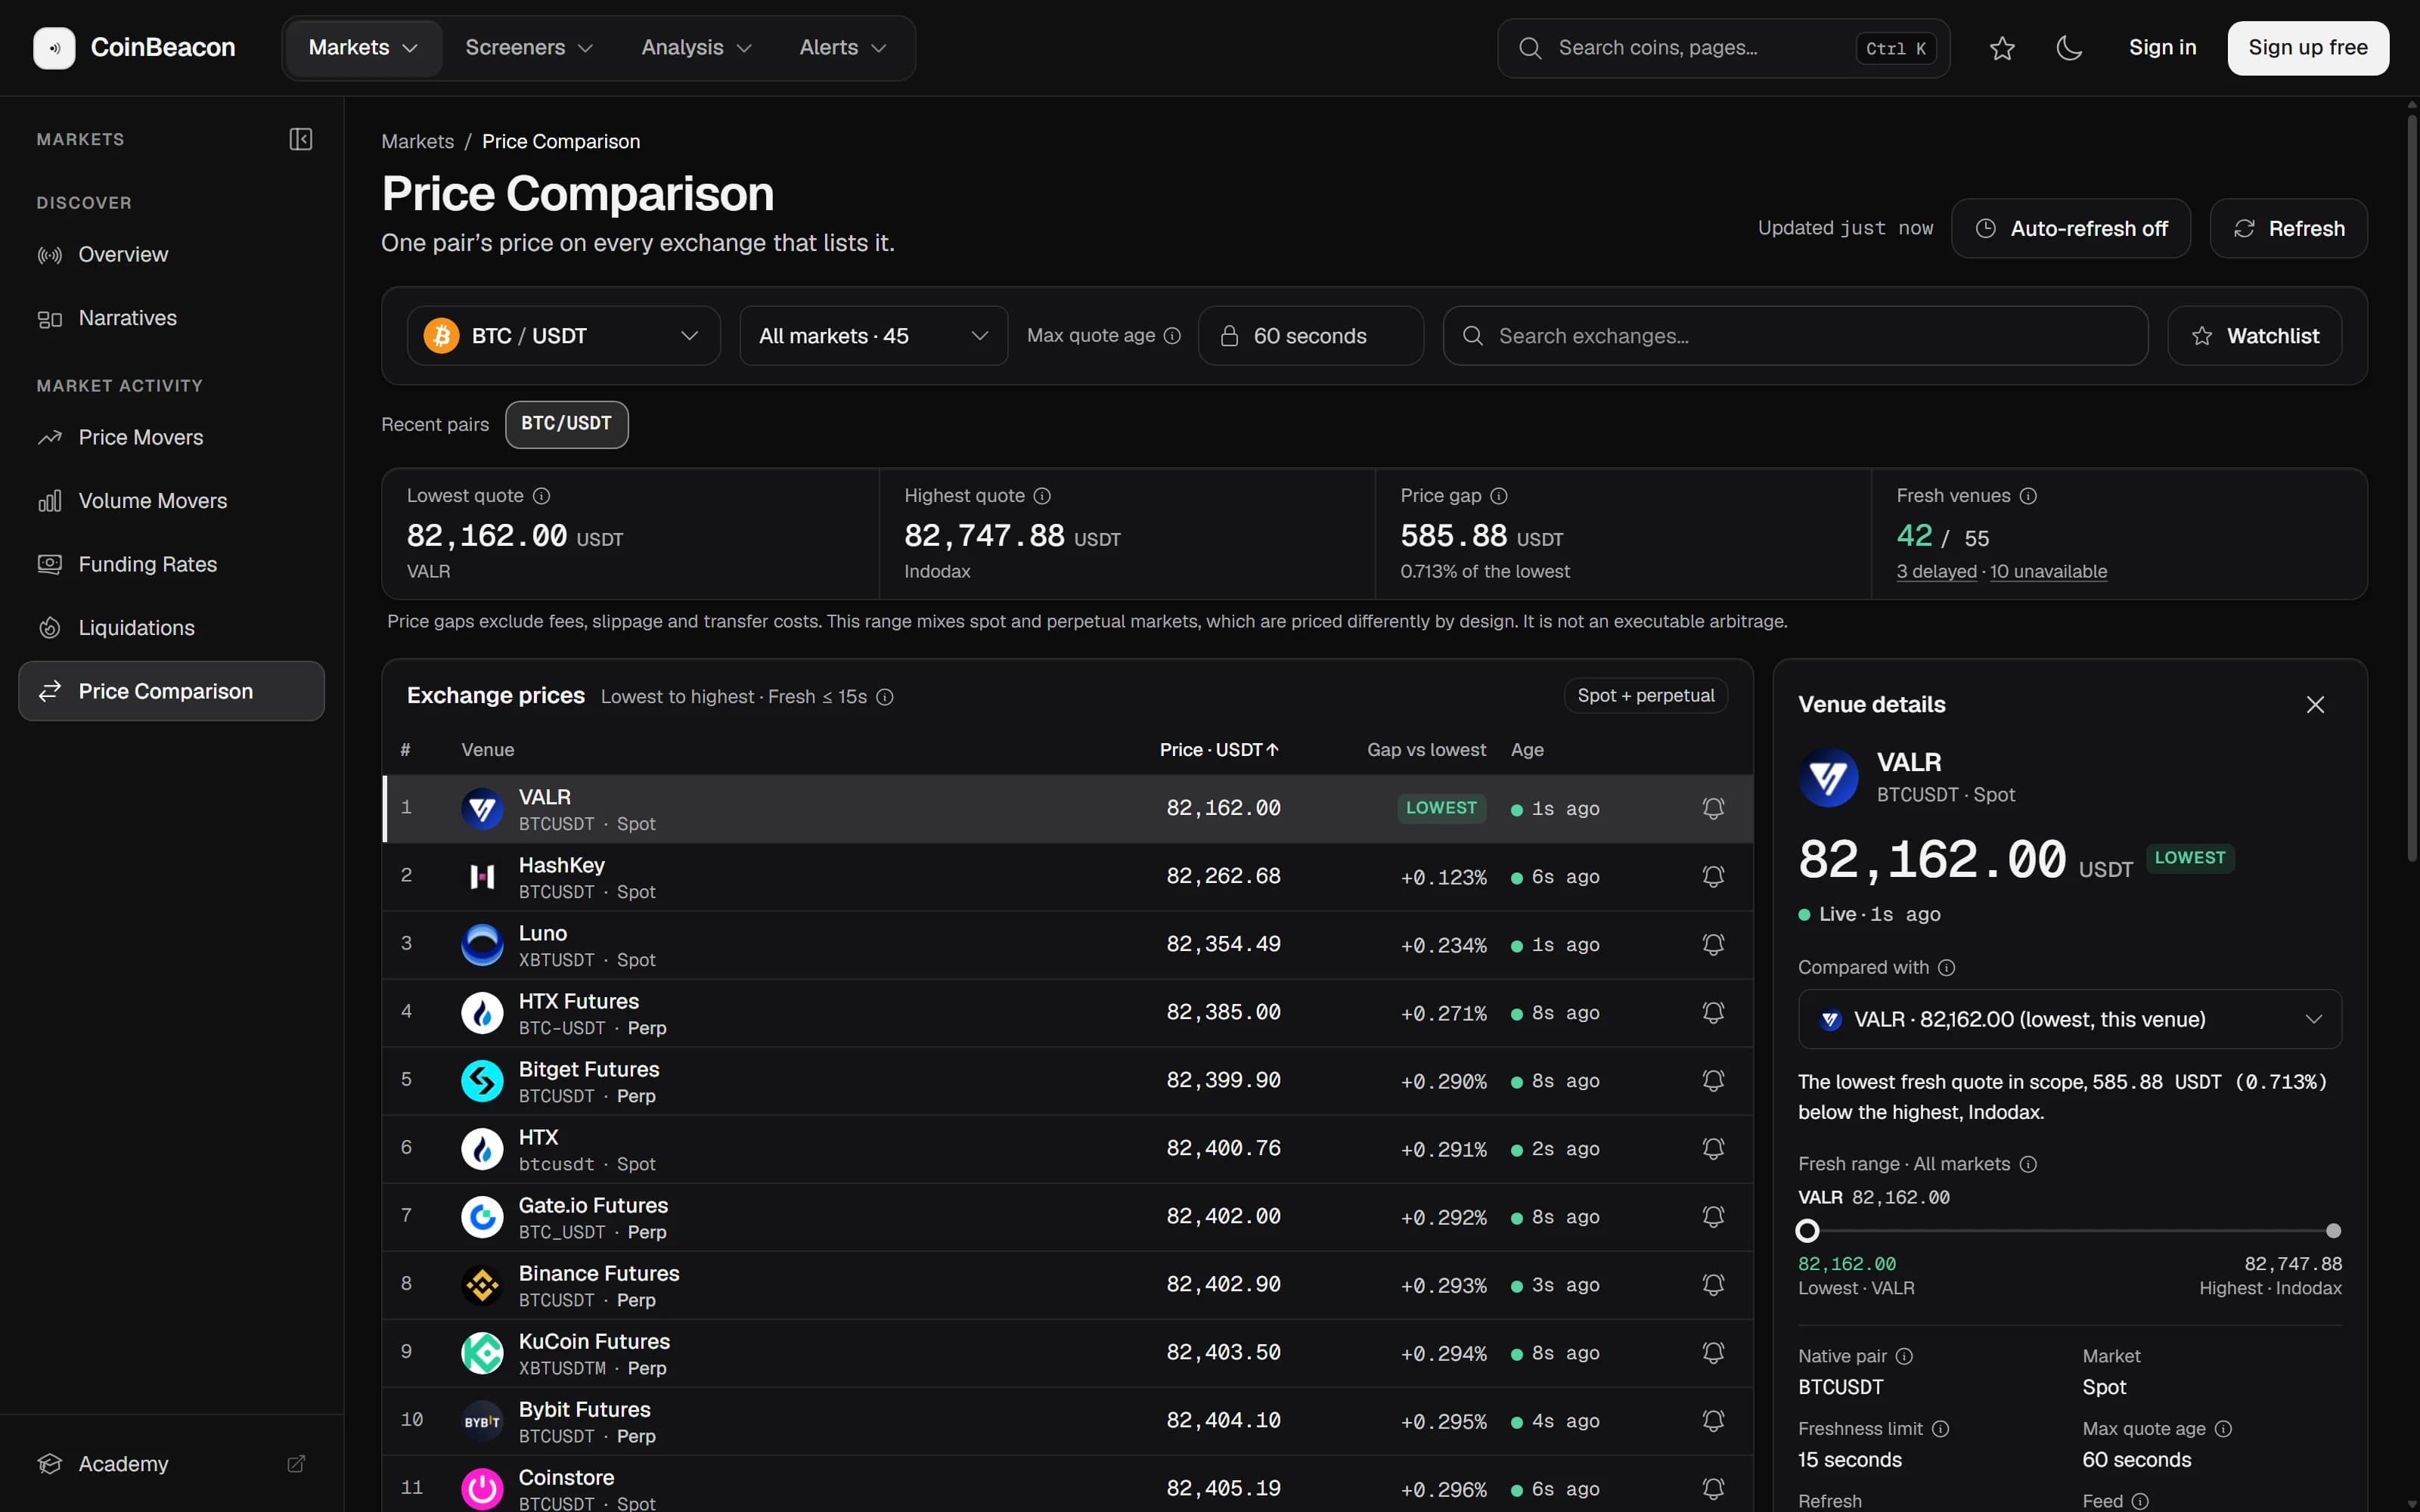2420x1512 pixels.
Task: Click info icon beside Fresh venues
Action: [x=2028, y=496]
